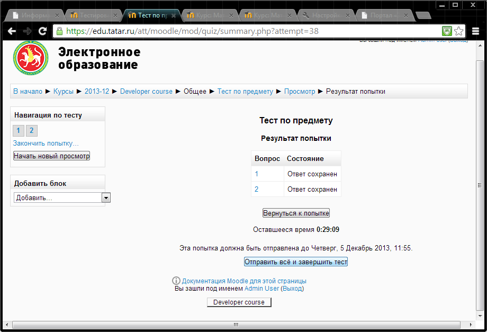Click the browser forward arrow
The image size is (487, 332).
tap(27, 31)
